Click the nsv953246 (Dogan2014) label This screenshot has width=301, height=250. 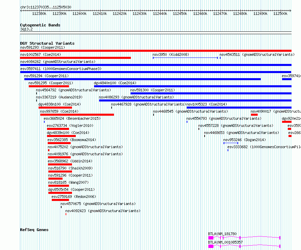coord(245,140)
